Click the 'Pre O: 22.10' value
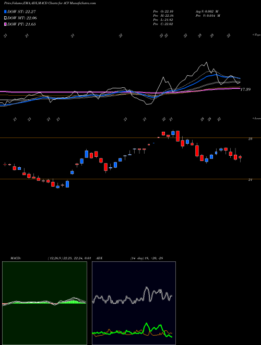This screenshot has height=345, width=261. 163,11
